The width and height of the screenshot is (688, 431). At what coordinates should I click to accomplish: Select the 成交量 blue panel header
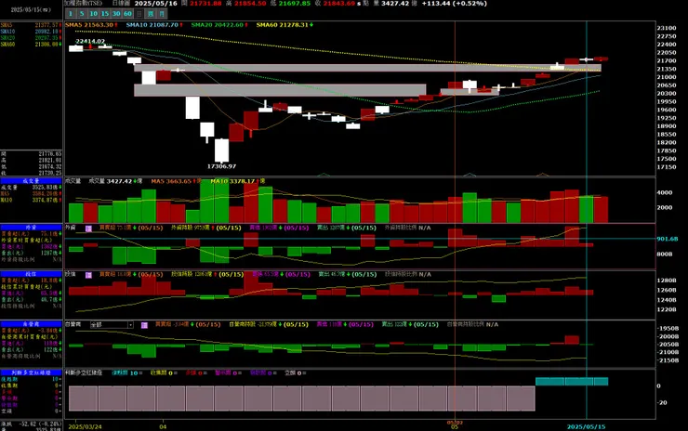(32, 180)
